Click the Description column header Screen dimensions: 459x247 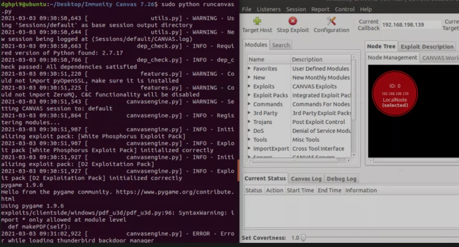(320, 59)
